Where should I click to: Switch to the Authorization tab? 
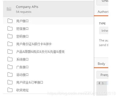click(103, 12)
